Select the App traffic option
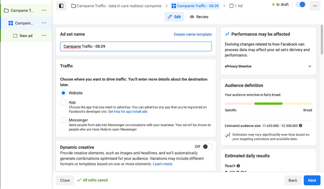The width and height of the screenshot is (324, 189). pos(63,102)
